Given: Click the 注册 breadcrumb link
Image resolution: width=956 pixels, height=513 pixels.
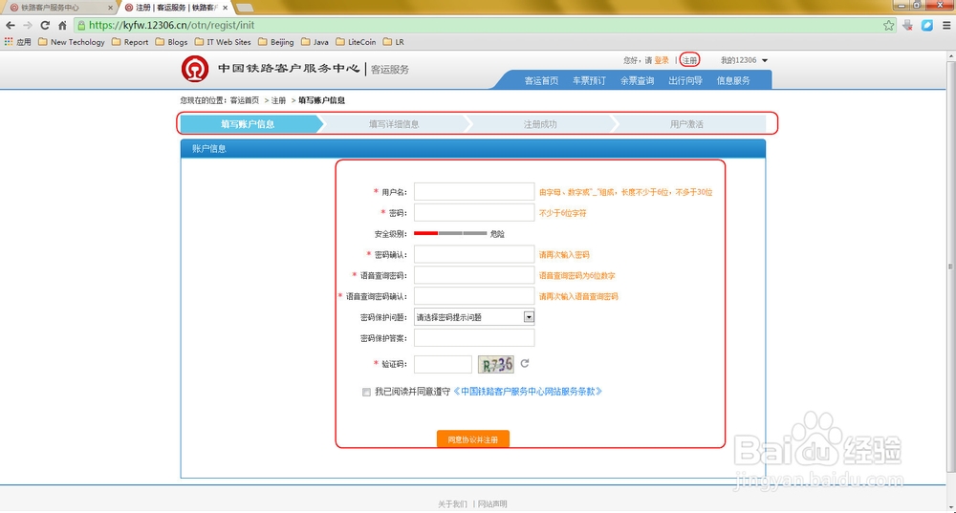Looking at the screenshot, I should tap(278, 100).
